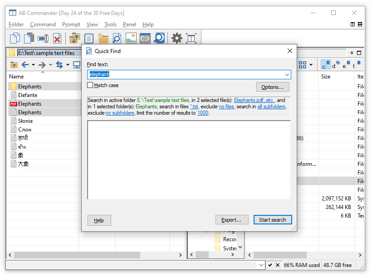The image size is (372, 277).
Task: Open the Help menu
Action: pyautogui.click(x=148, y=24)
